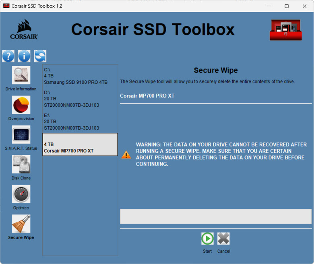Open the Drive Information tool icon

point(21,75)
